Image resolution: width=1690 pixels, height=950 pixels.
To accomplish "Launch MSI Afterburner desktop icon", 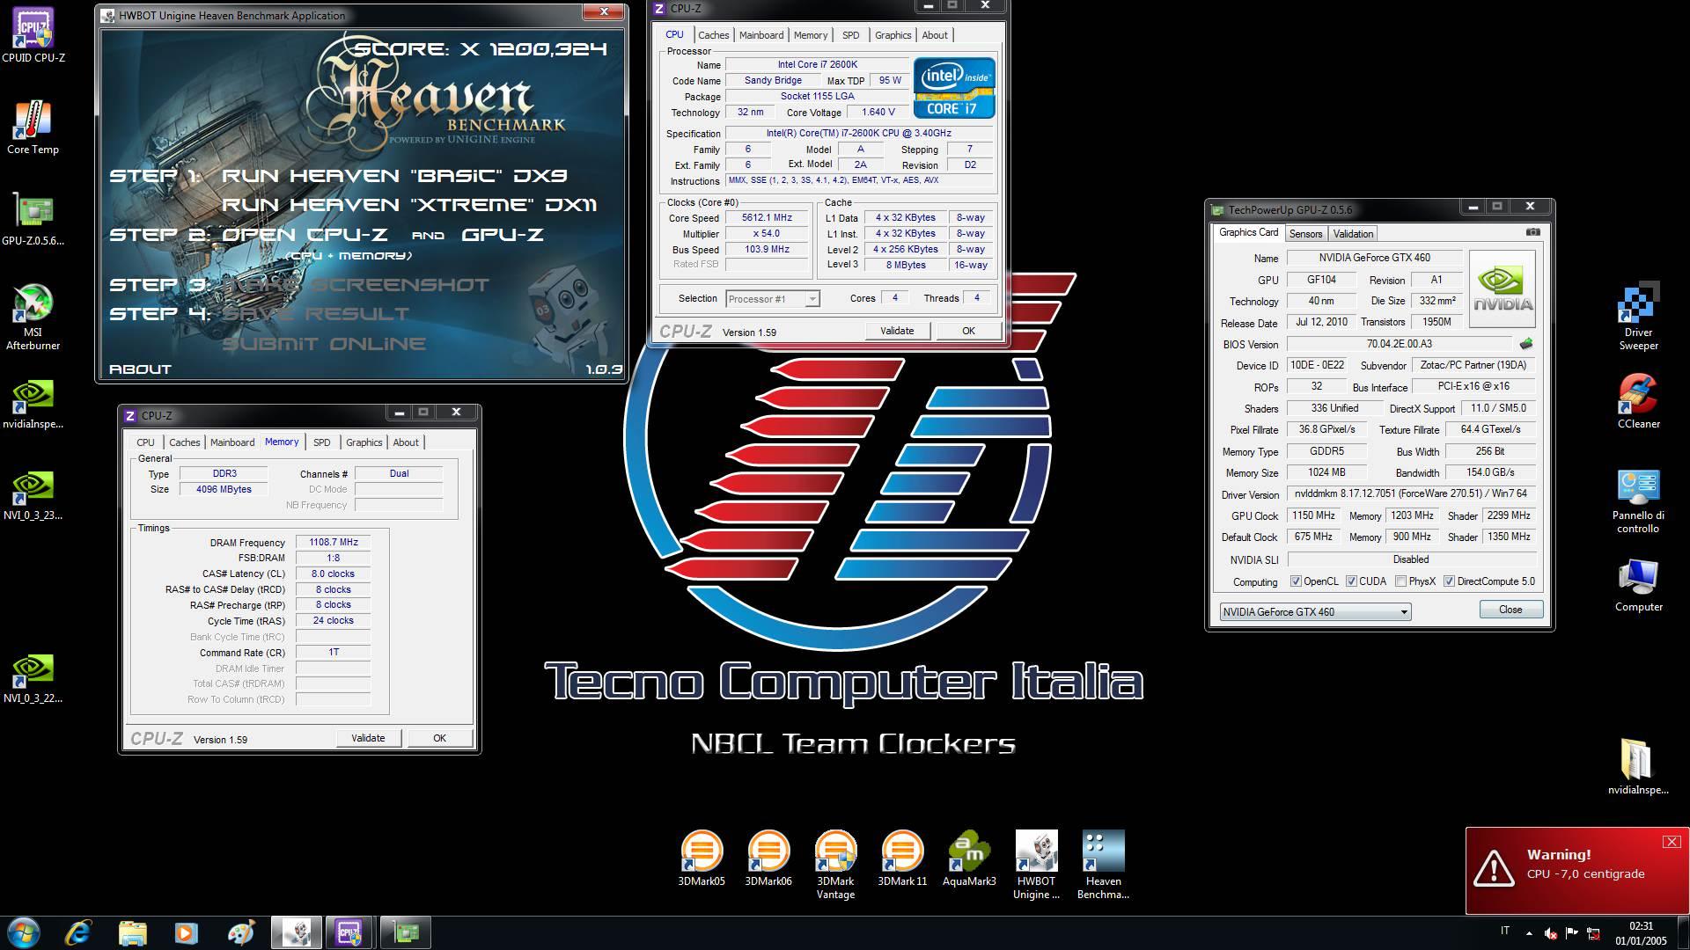I will (x=33, y=317).
